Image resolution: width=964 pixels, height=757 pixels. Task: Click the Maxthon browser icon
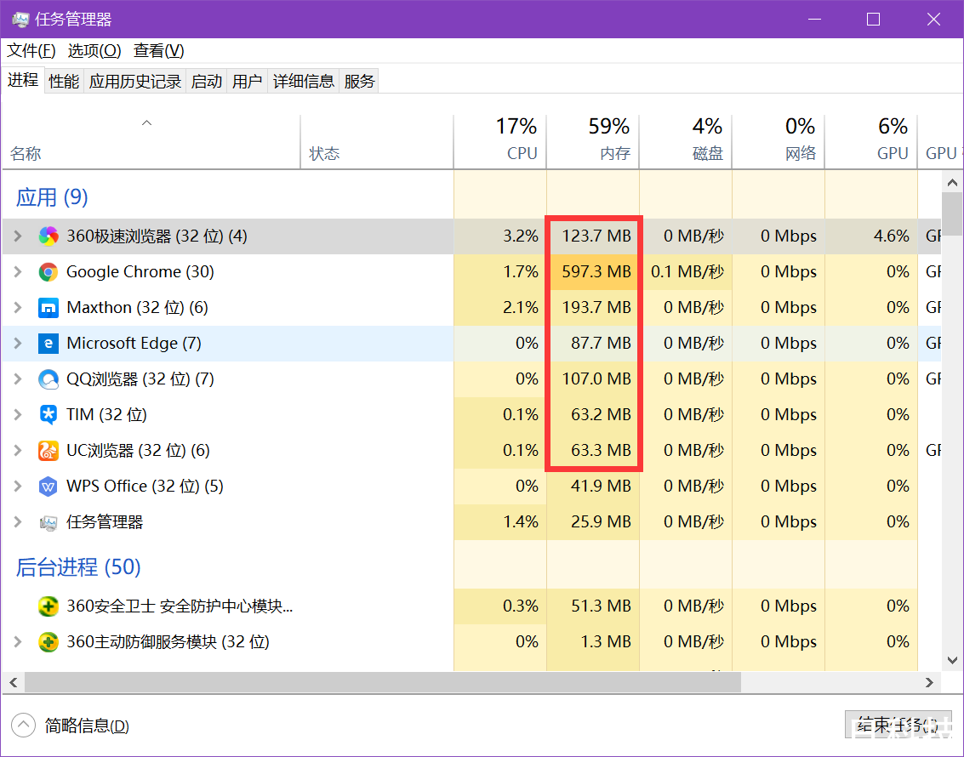(48, 308)
